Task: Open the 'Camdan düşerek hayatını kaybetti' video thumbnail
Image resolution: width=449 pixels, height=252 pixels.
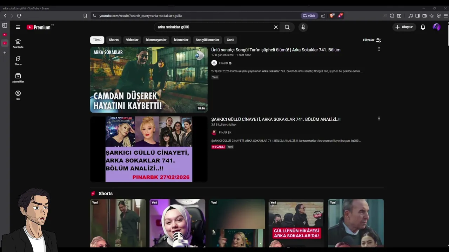Action: 149,80
